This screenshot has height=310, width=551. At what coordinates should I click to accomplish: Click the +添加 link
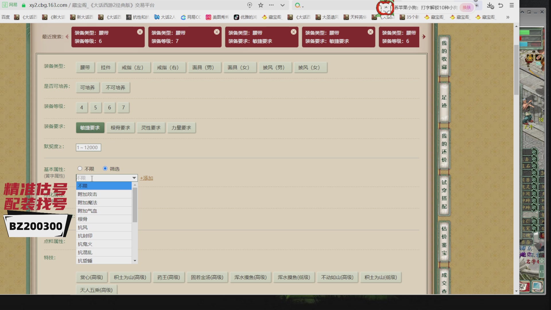pyautogui.click(x=146, y=178)
